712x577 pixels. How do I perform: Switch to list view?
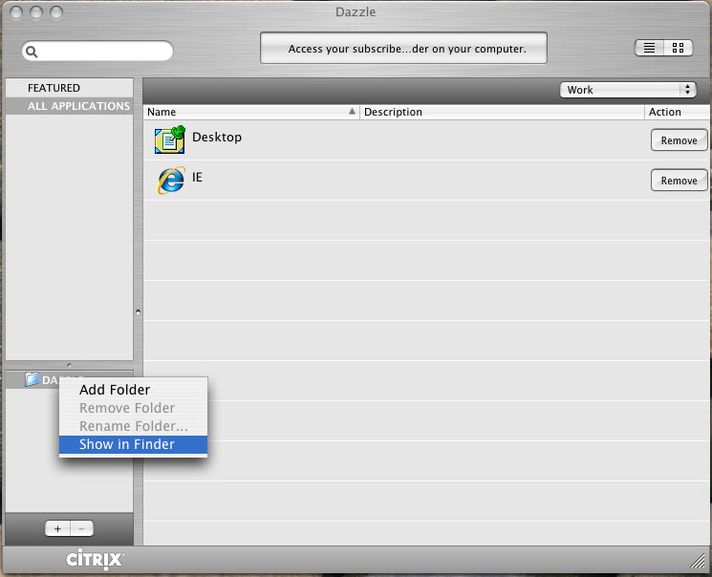coord(649,48)
